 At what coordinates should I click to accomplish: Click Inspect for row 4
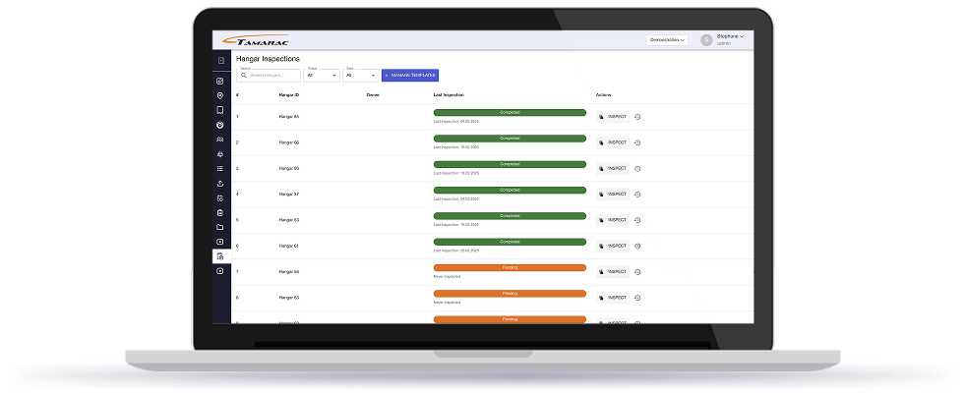tap(613, 195)
